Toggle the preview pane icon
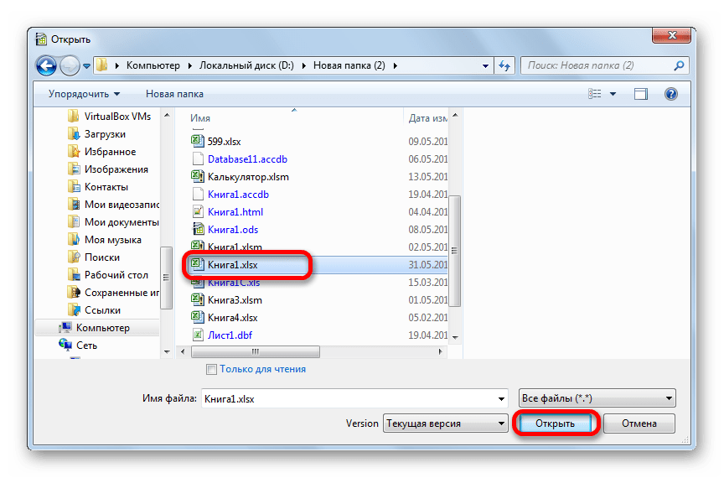This screenshot has width=724, height=478. pos(641,94)
